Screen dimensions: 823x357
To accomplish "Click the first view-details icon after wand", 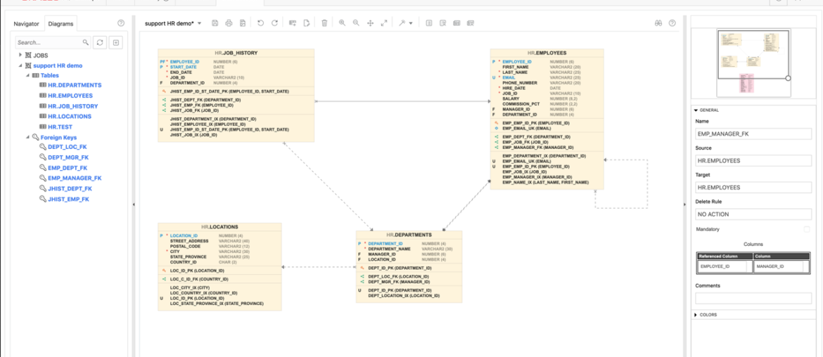I will click(429, 23).
